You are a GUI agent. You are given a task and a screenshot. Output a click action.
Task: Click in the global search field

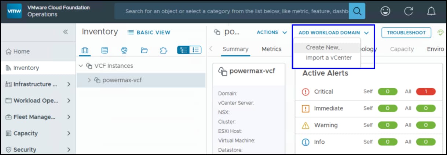(232, 11)
